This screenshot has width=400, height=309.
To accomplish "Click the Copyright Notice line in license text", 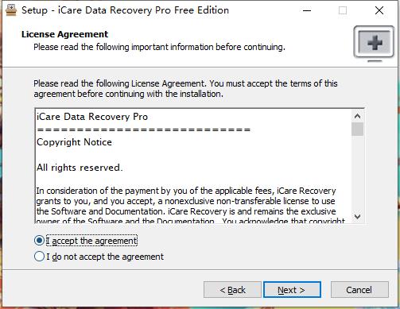I will pyautogui.click(x=74, y=142).
